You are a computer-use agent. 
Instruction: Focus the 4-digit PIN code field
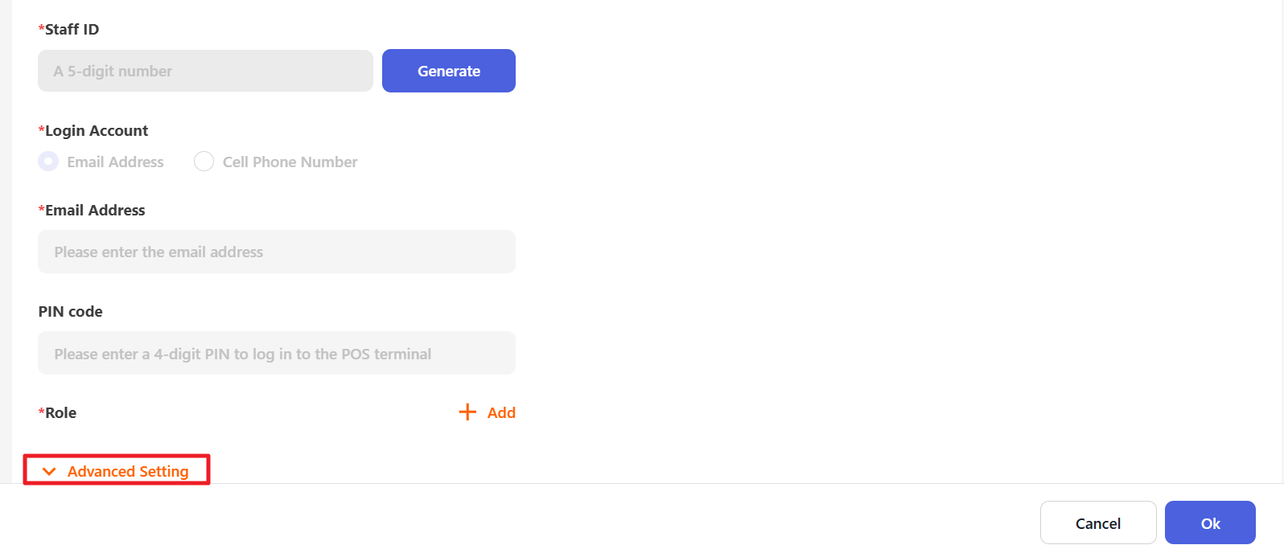click(x=276, y=354)
